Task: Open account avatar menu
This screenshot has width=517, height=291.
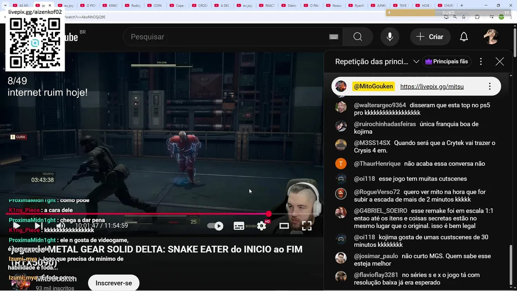Action: pyautogui.click(x=491, y=37)
